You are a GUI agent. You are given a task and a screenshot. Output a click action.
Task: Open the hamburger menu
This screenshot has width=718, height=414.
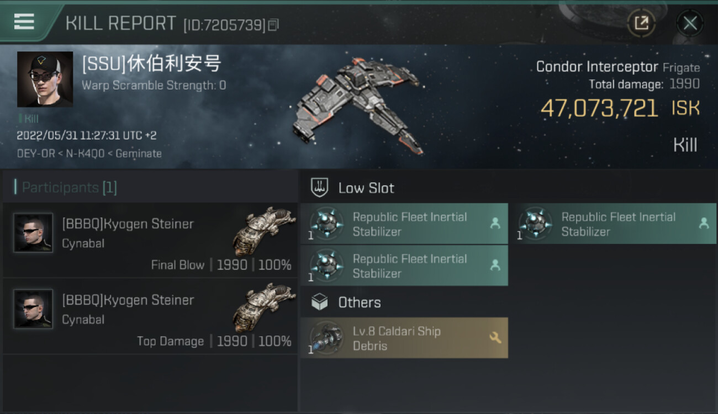coord(24,22)
